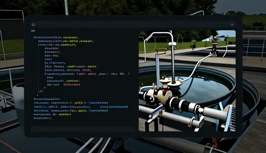The height and width of the screenshot is (153, 266).
Task: Click the blue text ending the widest lower line
Action: tap(114, 107)
